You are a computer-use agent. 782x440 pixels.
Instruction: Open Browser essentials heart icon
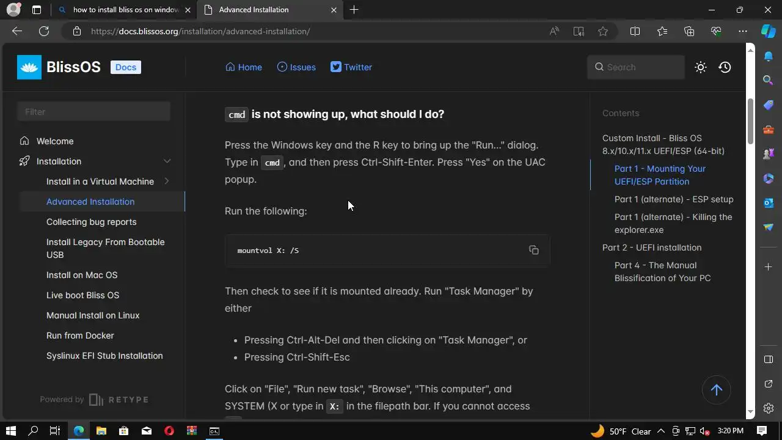(x=716, y=31)
